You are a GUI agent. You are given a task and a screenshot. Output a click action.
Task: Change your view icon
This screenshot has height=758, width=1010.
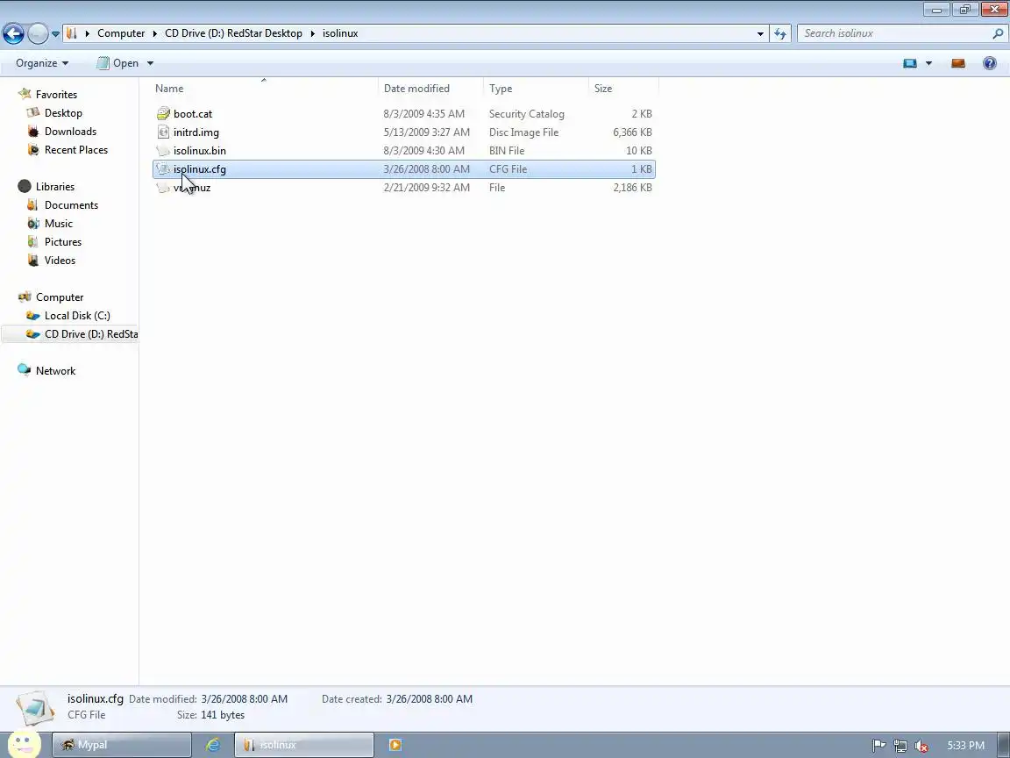909,63
